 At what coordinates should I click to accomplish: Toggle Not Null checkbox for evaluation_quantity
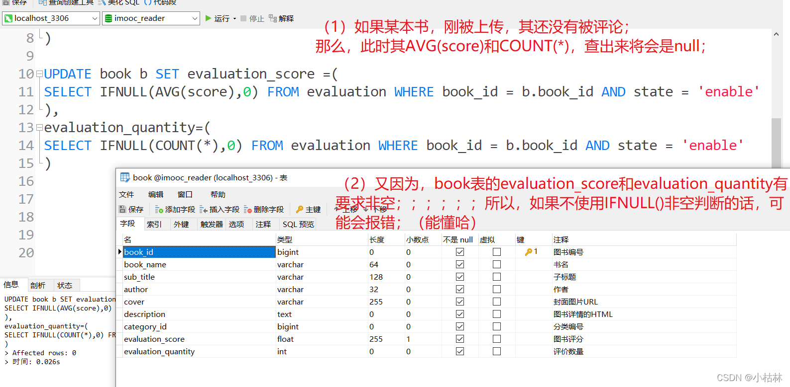tap(460, 351)
